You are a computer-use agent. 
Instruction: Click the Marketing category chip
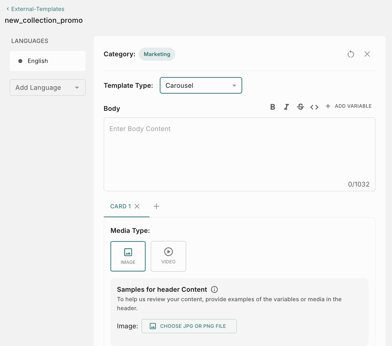pos(157,54)
